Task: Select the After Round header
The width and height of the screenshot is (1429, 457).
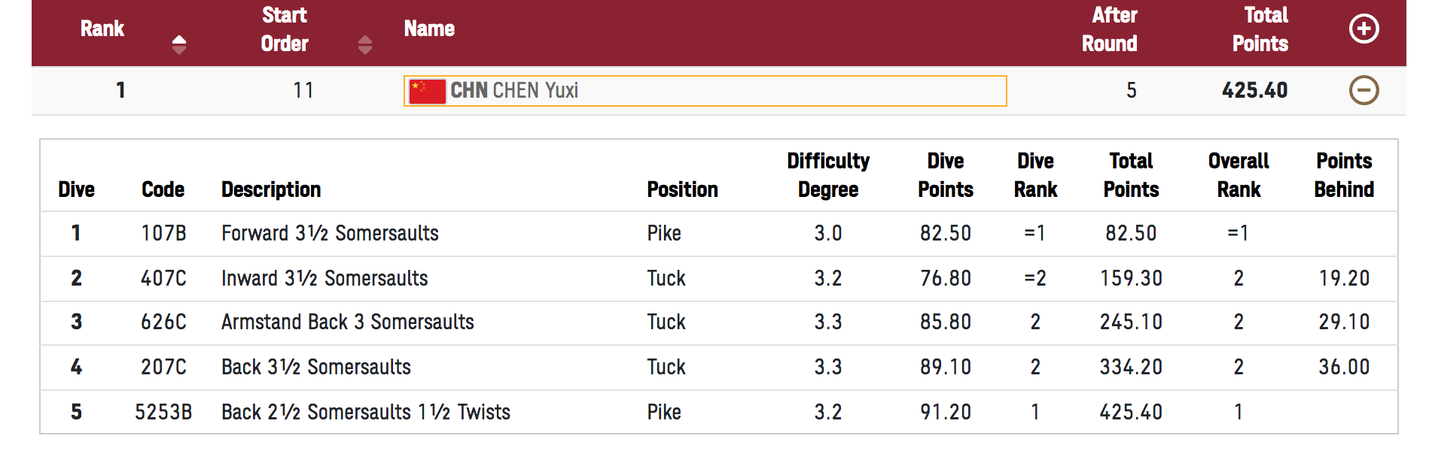Action: pos(1110,29)
